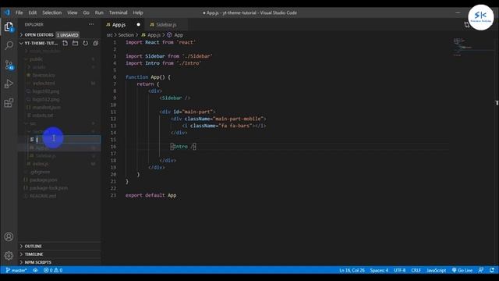
Task: Collapse all folders in Explorer
Action: point(95,43)
